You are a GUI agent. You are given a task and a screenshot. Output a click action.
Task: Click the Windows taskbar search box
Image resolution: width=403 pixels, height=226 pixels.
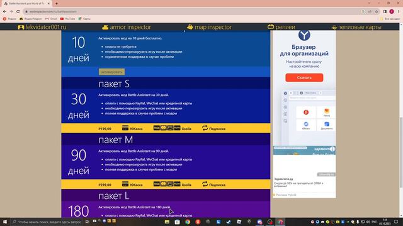tap(47, 222)
